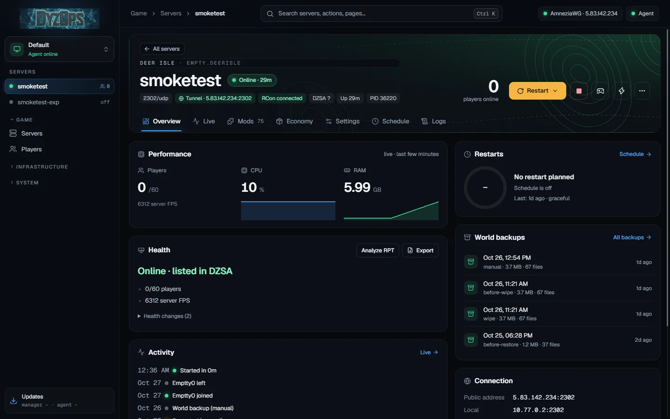
Task: Stop the server with the red square icon
Action: 579,91
